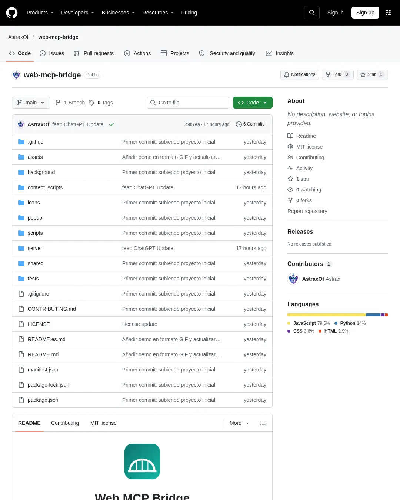Switch to the Contributing readme tab
Image resolution: width=400 pixels, height=500 pixels.
(x=65, y=423)
